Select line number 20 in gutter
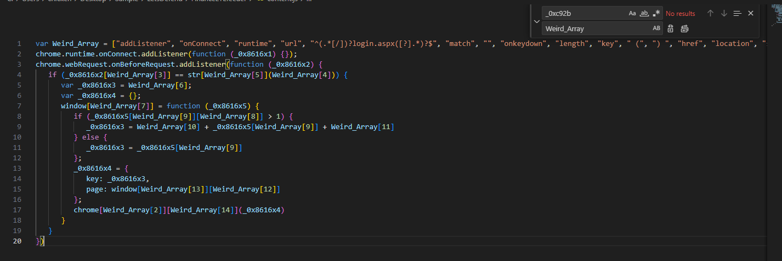The height and width of the screenshot is (261, 782). click(17, 241)
